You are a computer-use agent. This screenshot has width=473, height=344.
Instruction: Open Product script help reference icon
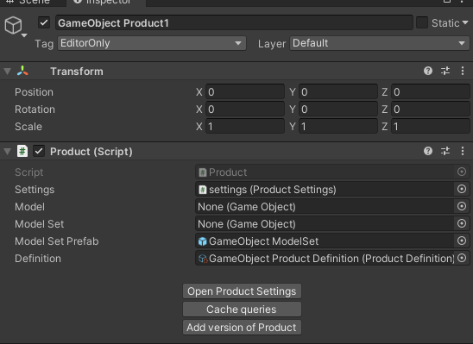click(428, 151)
